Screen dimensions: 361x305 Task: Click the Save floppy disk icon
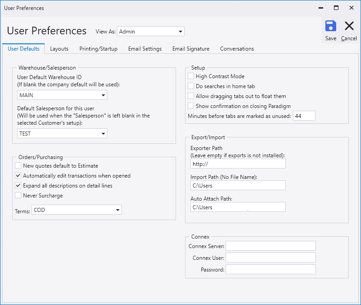[x=331, y=26]
